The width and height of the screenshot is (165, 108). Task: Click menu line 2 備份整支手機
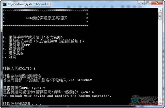pyautogui.click(x=43, y=41)
